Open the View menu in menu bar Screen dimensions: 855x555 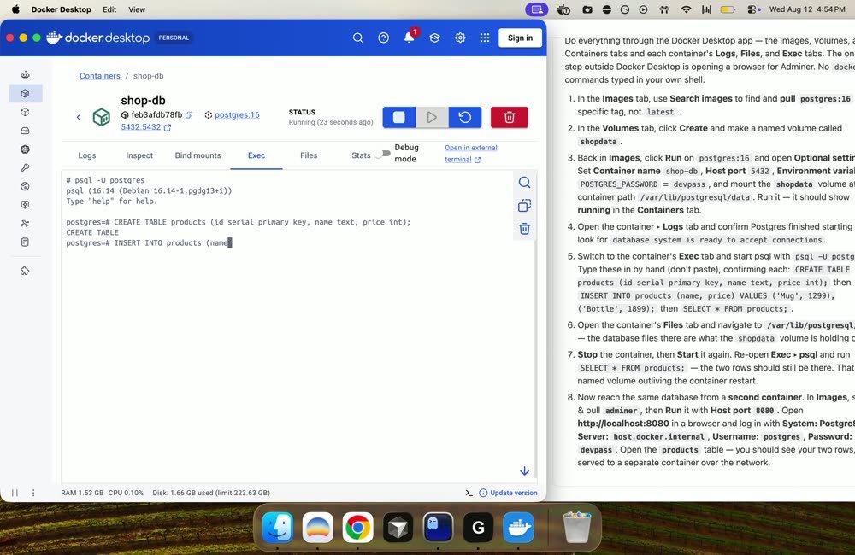137,9
